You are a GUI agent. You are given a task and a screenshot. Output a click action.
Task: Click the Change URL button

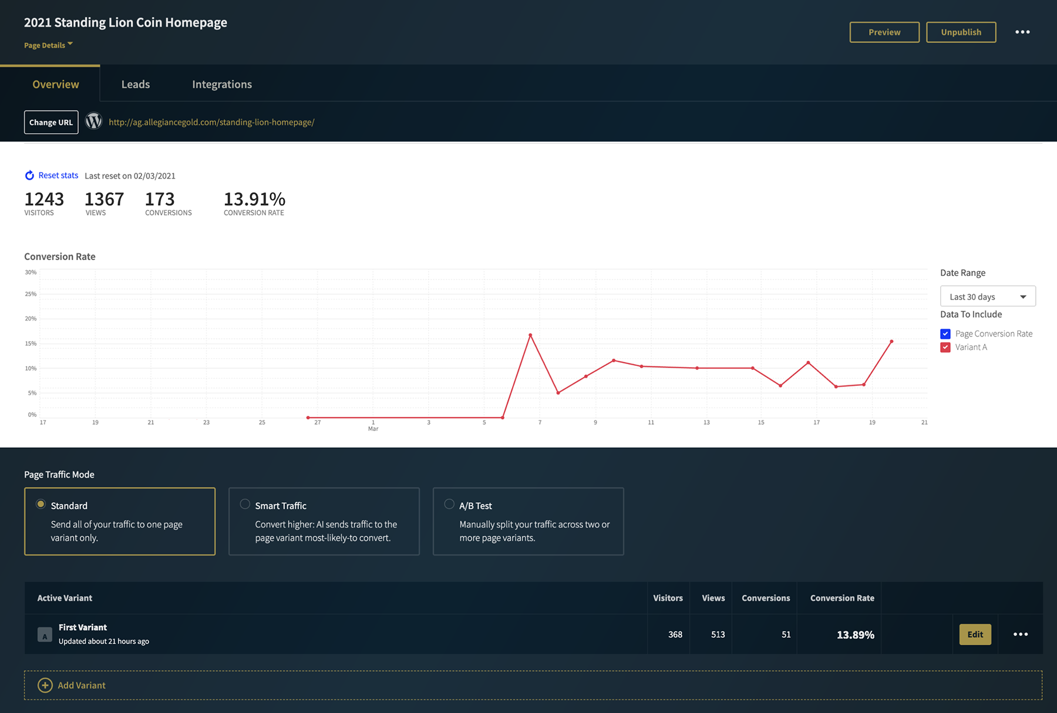pyautogui.click(x=51, y=122)
